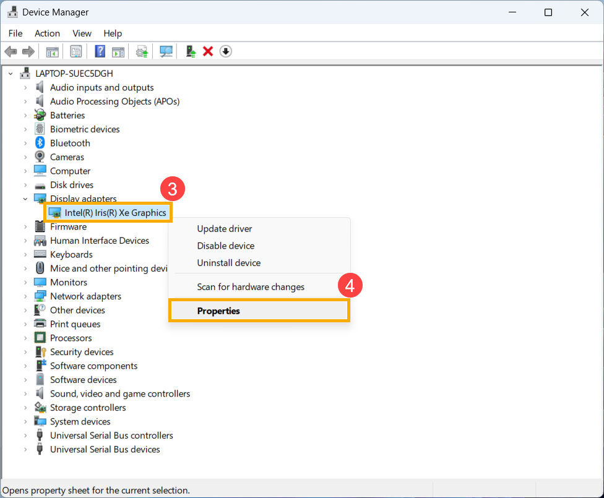Open the View menu
Screen dimensions: 604x498
[82, 33]
